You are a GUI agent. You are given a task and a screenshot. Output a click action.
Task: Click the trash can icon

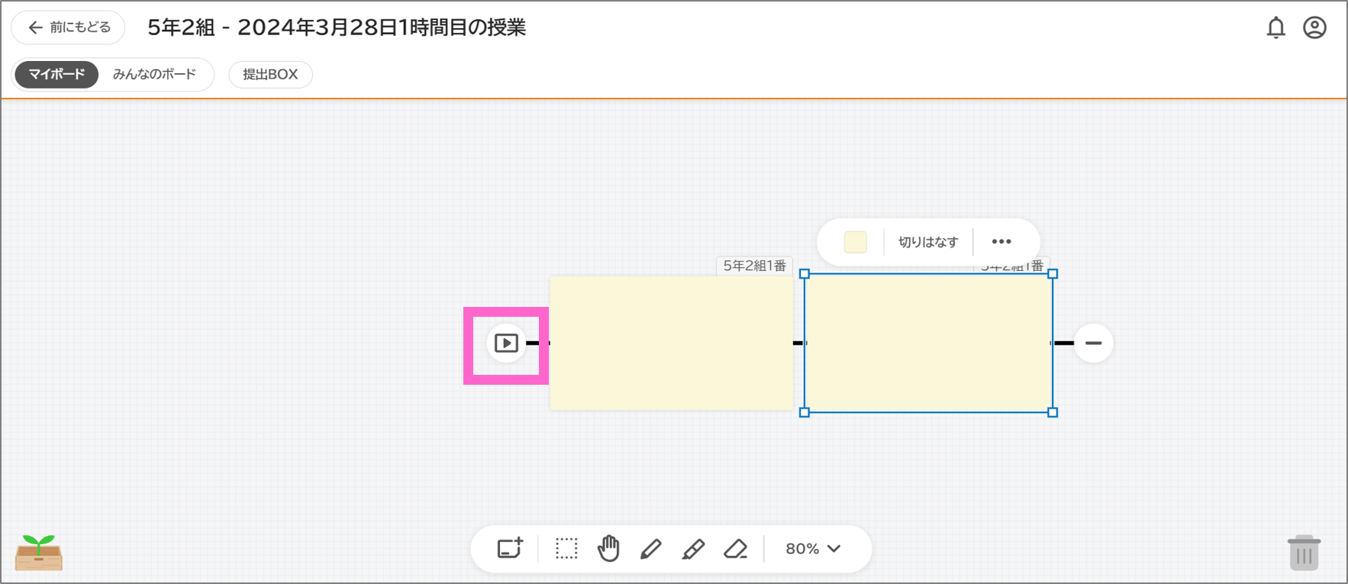click(1304, 553)
